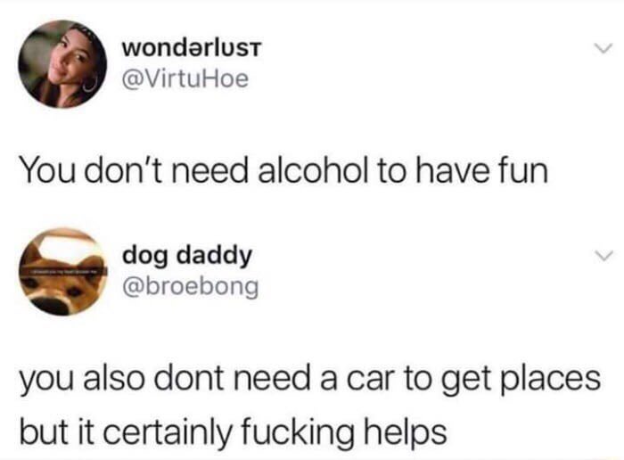Visit the @broebong handle
624x460 pixels.
click(x=191, y=287)
